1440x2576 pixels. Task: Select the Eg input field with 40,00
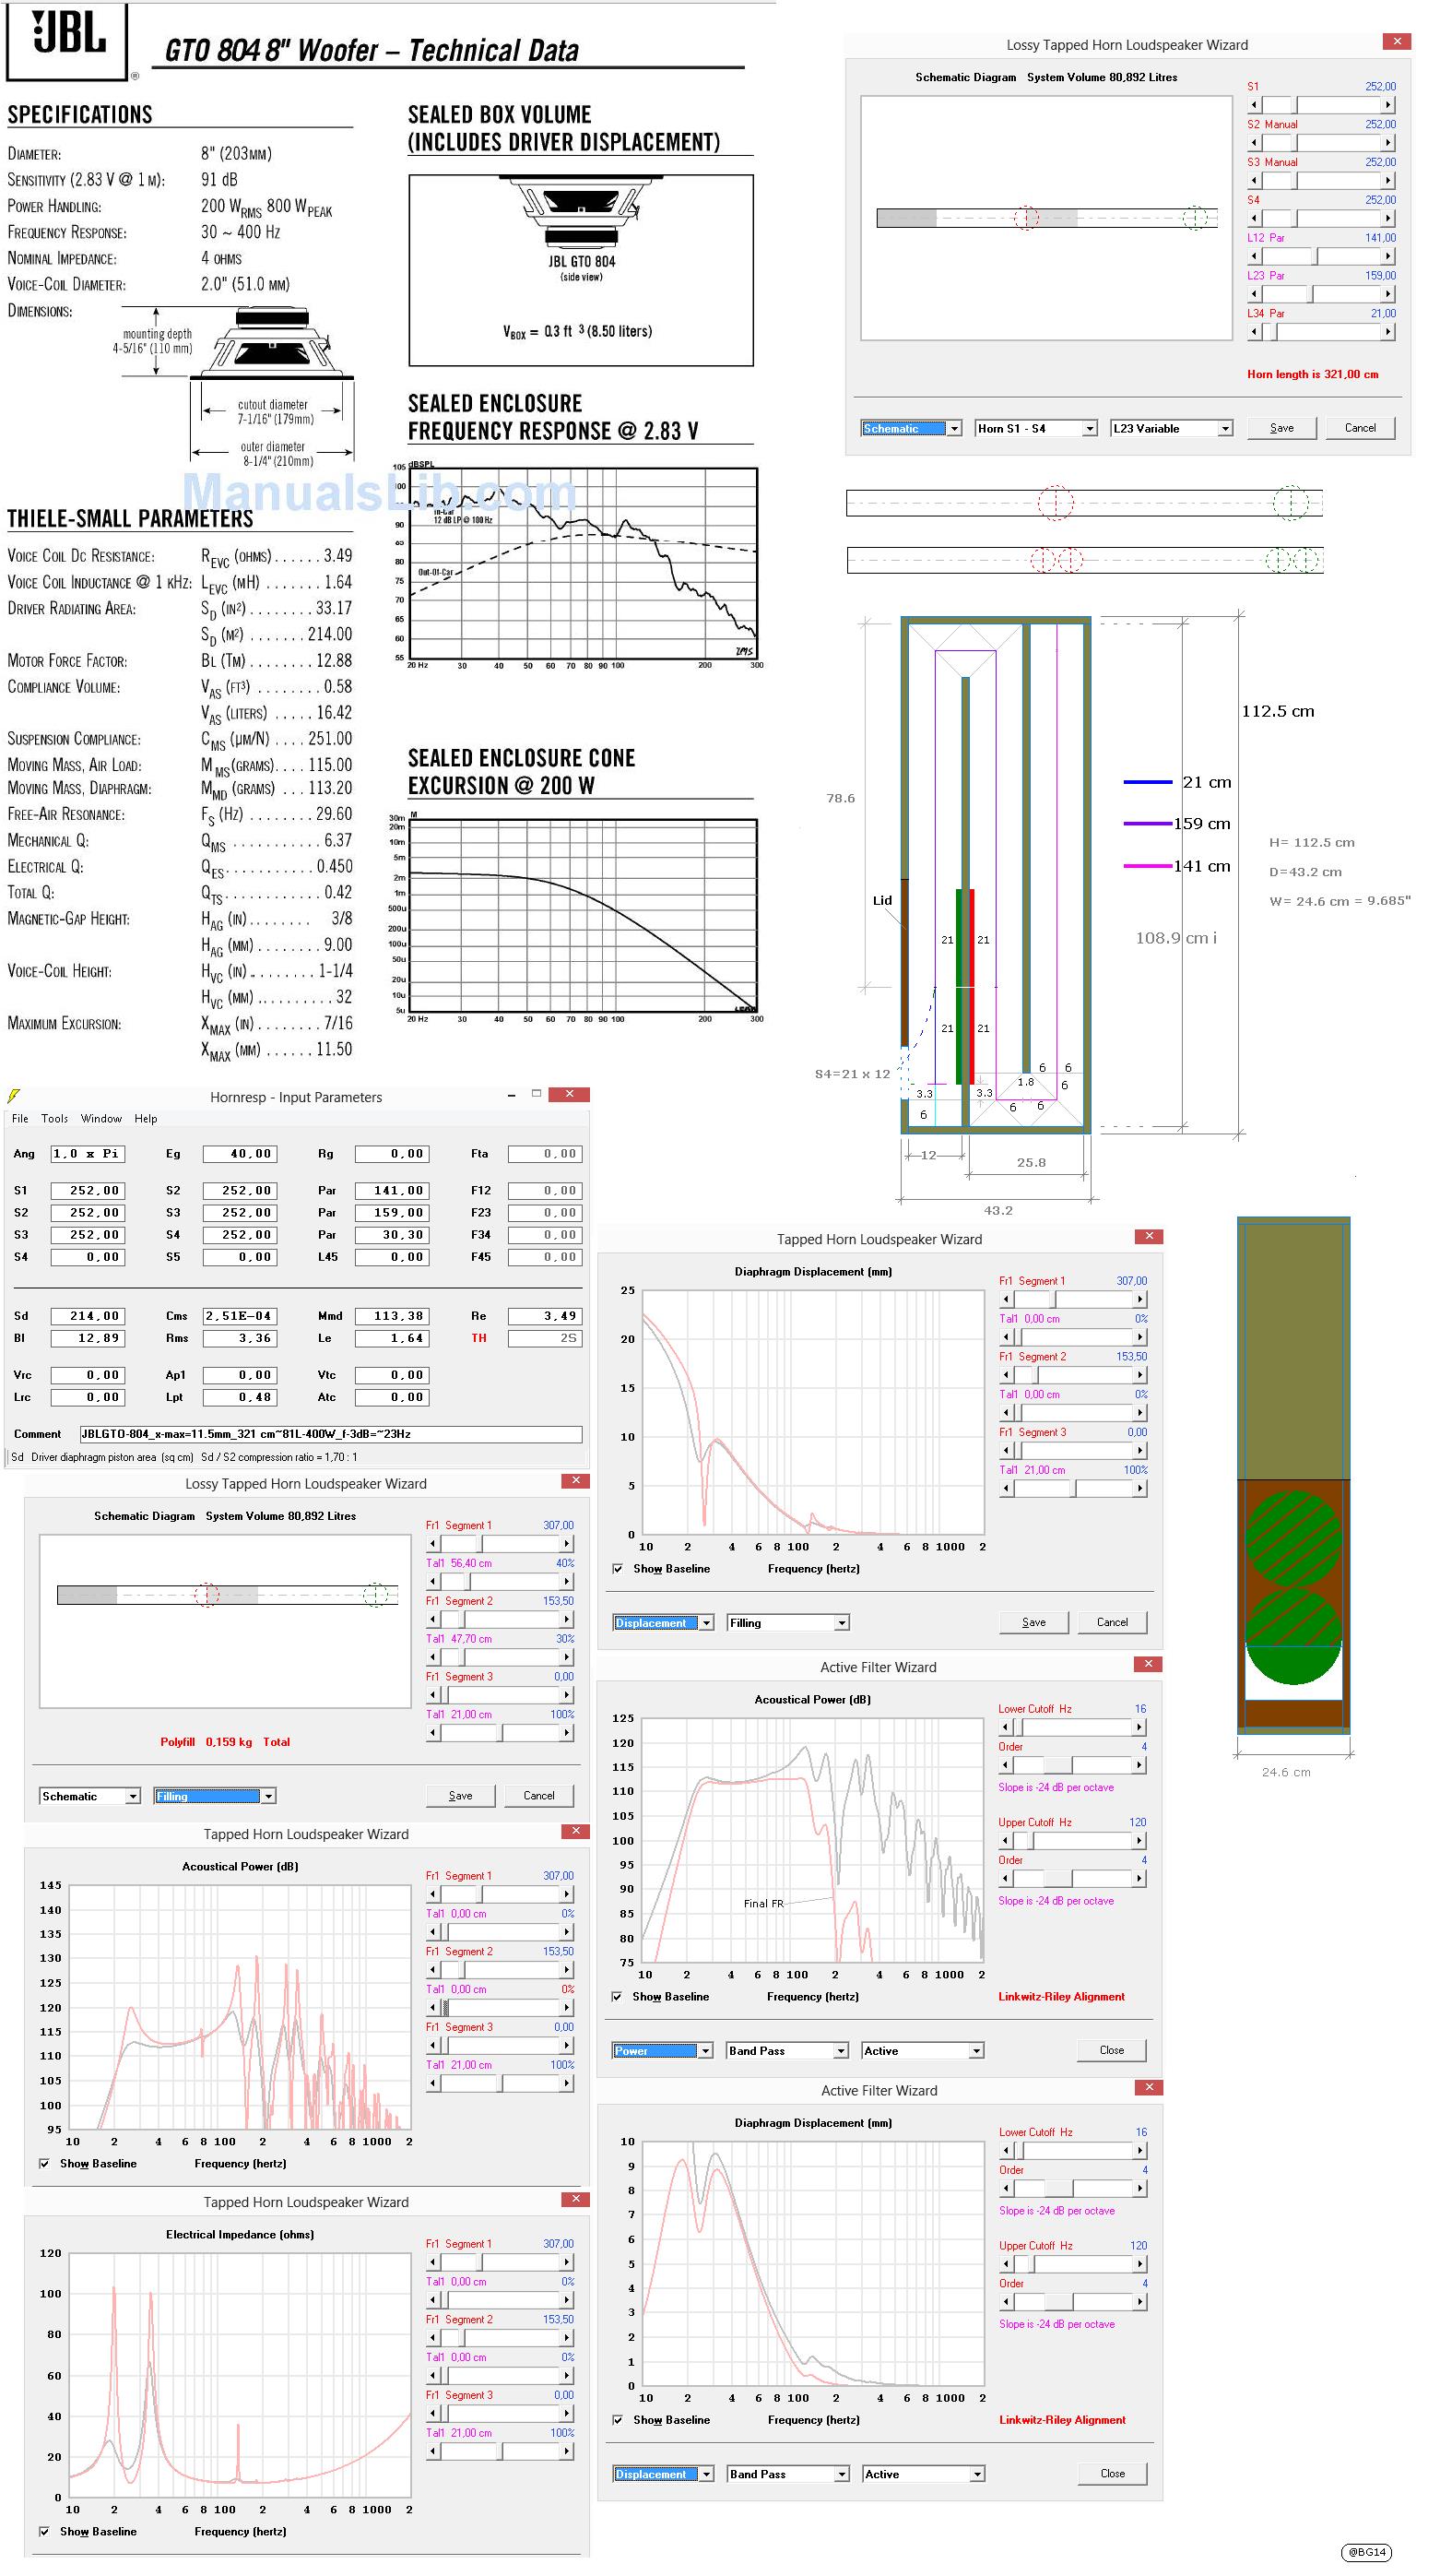[240, 1154]
